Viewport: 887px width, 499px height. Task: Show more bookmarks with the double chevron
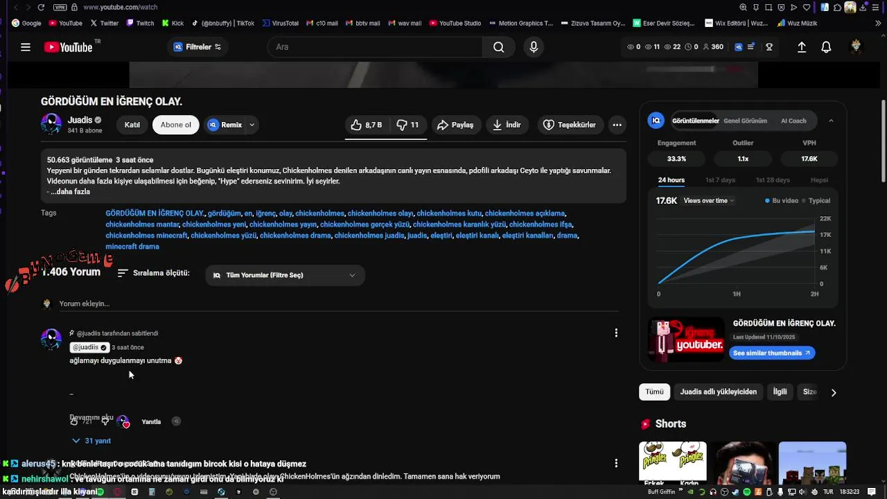click(x=879, y=23)
